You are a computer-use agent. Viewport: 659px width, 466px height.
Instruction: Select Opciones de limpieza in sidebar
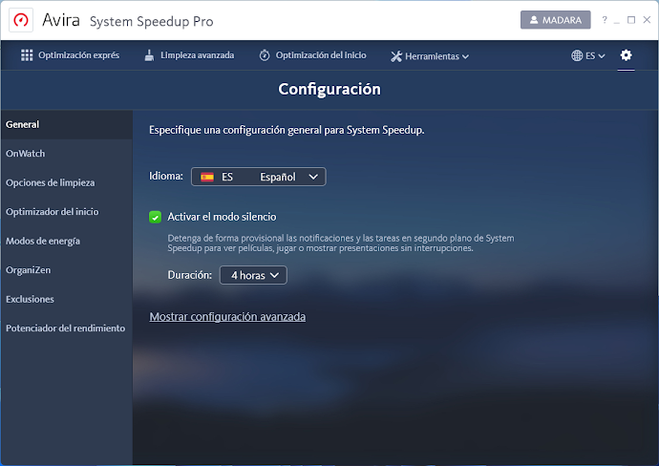(67, 182)
